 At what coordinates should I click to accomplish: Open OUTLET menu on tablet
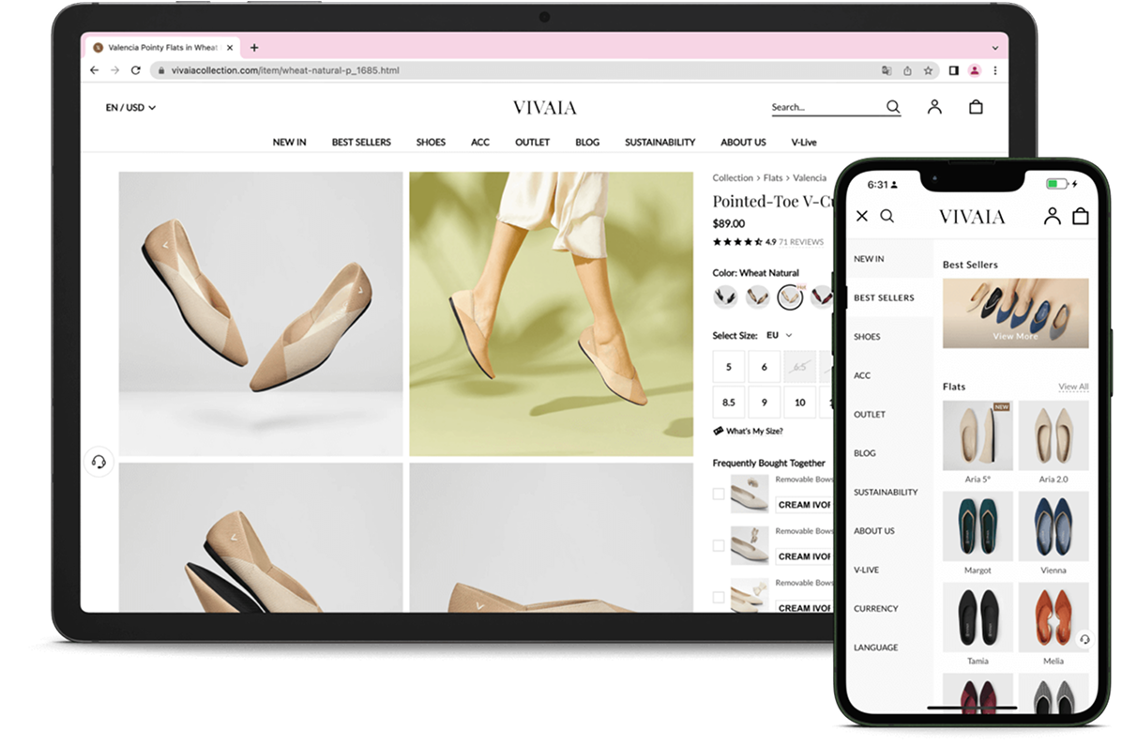pyautogui.click(x=532, y=143)
